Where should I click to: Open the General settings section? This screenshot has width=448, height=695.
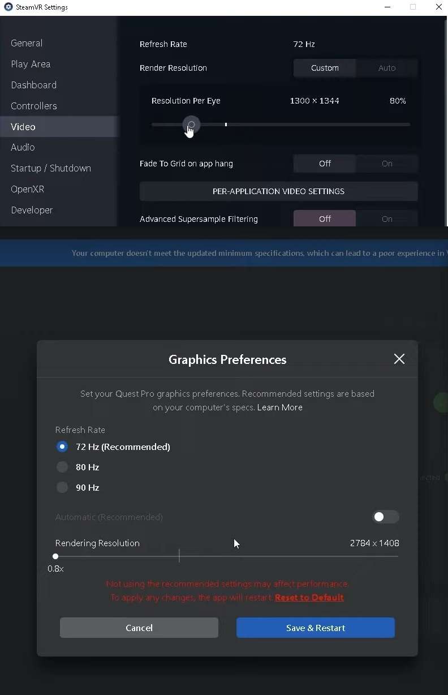click(27, 43)
